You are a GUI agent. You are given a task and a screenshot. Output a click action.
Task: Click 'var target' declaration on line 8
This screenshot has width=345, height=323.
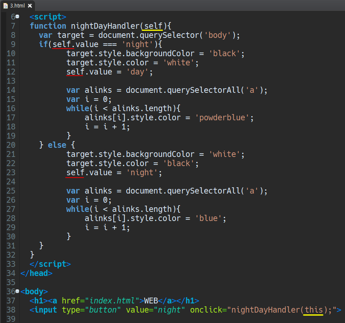tap(62, 35)
